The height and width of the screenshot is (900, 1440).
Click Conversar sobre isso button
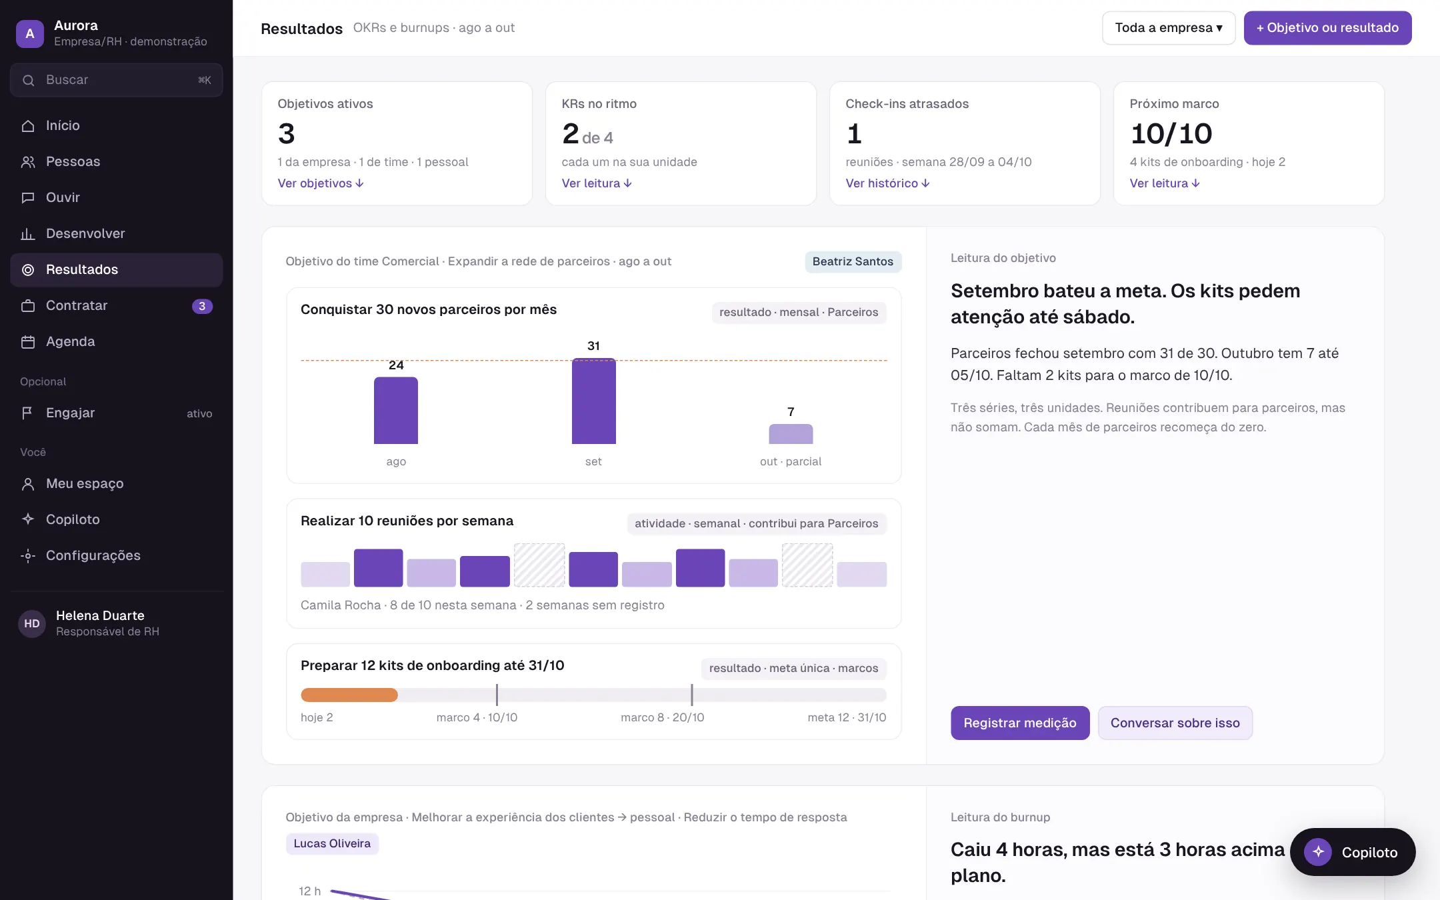click(1175, 723)
